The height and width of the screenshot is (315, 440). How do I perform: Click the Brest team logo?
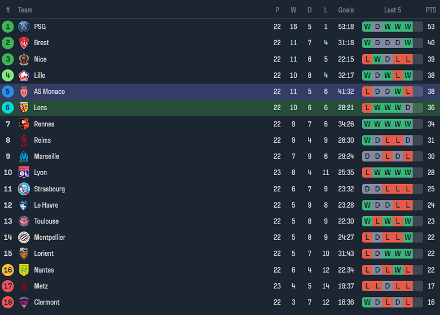click(24, 43)
